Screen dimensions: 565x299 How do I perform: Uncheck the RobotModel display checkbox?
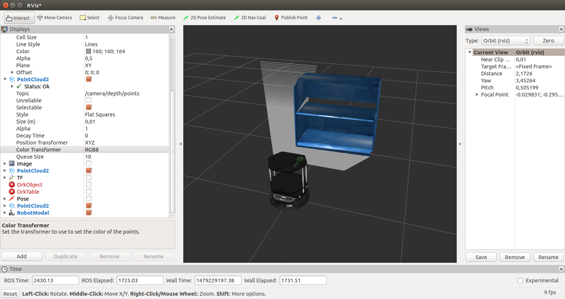coord(89,213)
